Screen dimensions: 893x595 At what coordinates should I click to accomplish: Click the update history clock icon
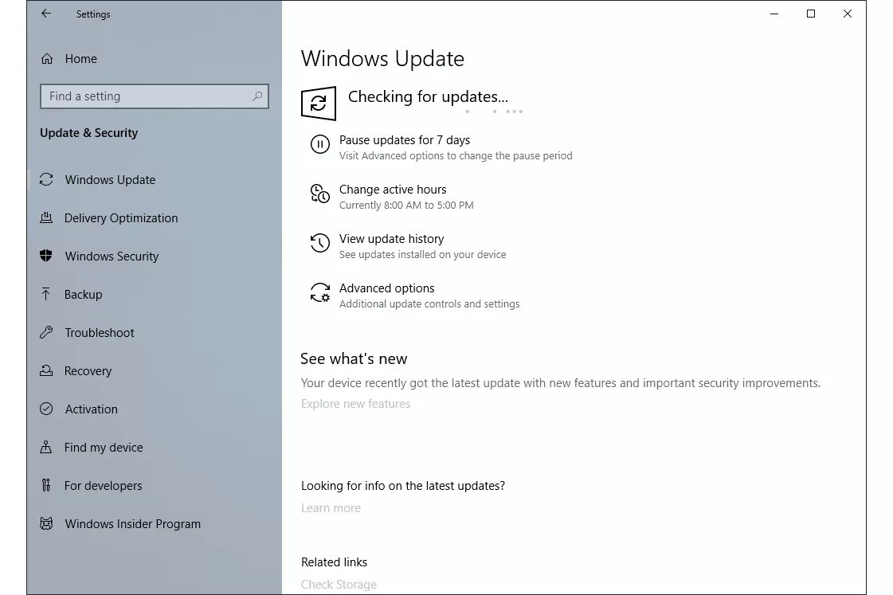point(320,243)
